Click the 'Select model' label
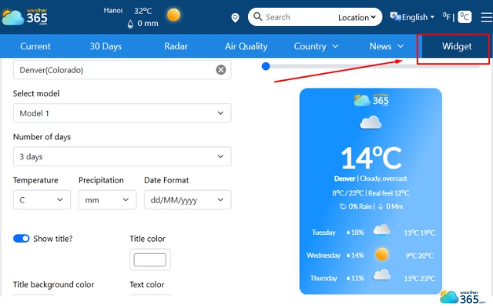The height and width of the screenshot is (308, 493). [36, 93]
